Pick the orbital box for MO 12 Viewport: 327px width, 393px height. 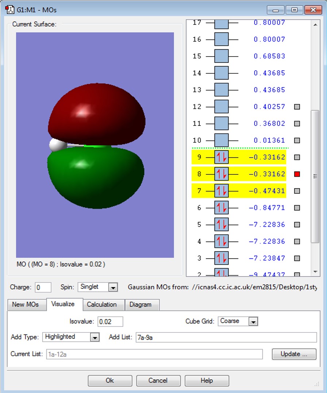[222, 107]
